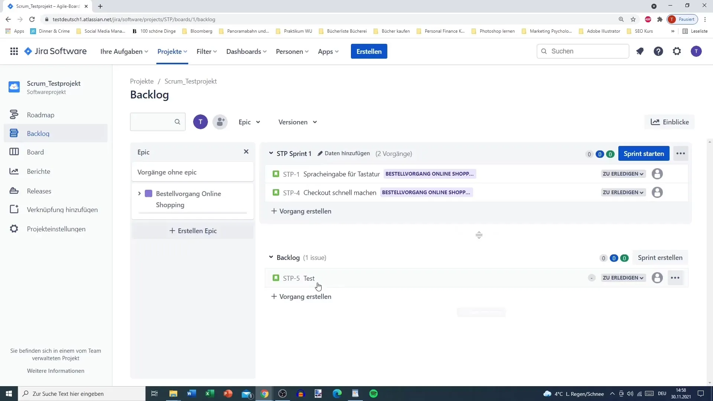Click the Backlog sidebar navigation icon
The image size is (713, 401).
click(14, 134)
